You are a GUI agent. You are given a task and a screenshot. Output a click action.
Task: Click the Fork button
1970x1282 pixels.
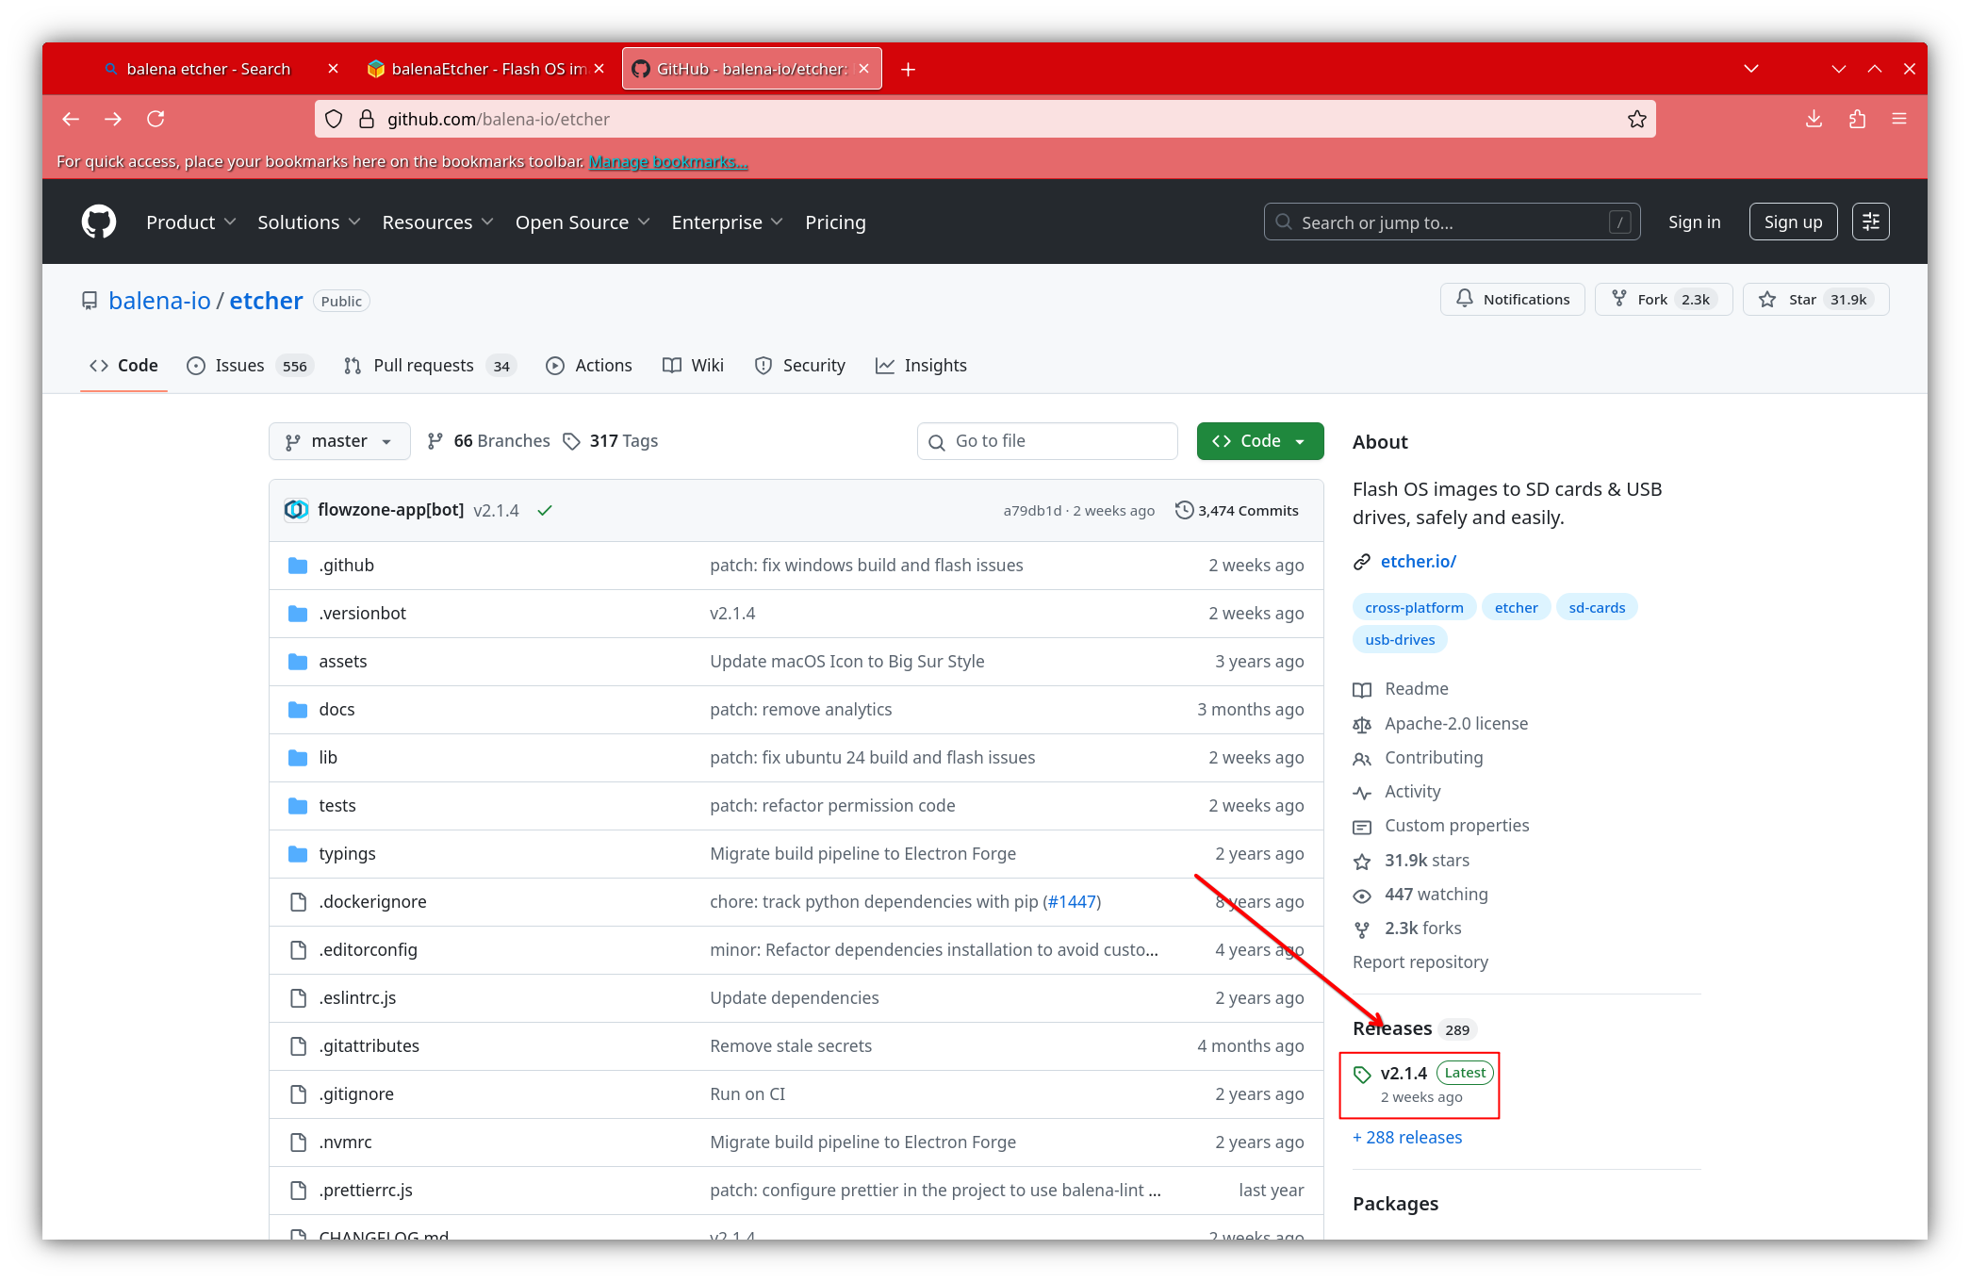coord(1664,300)
